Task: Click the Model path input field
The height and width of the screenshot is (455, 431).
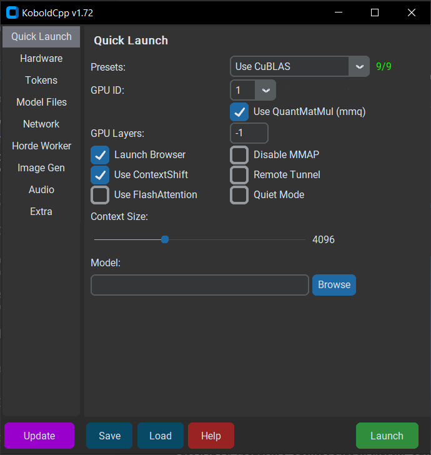Action: 200,285
